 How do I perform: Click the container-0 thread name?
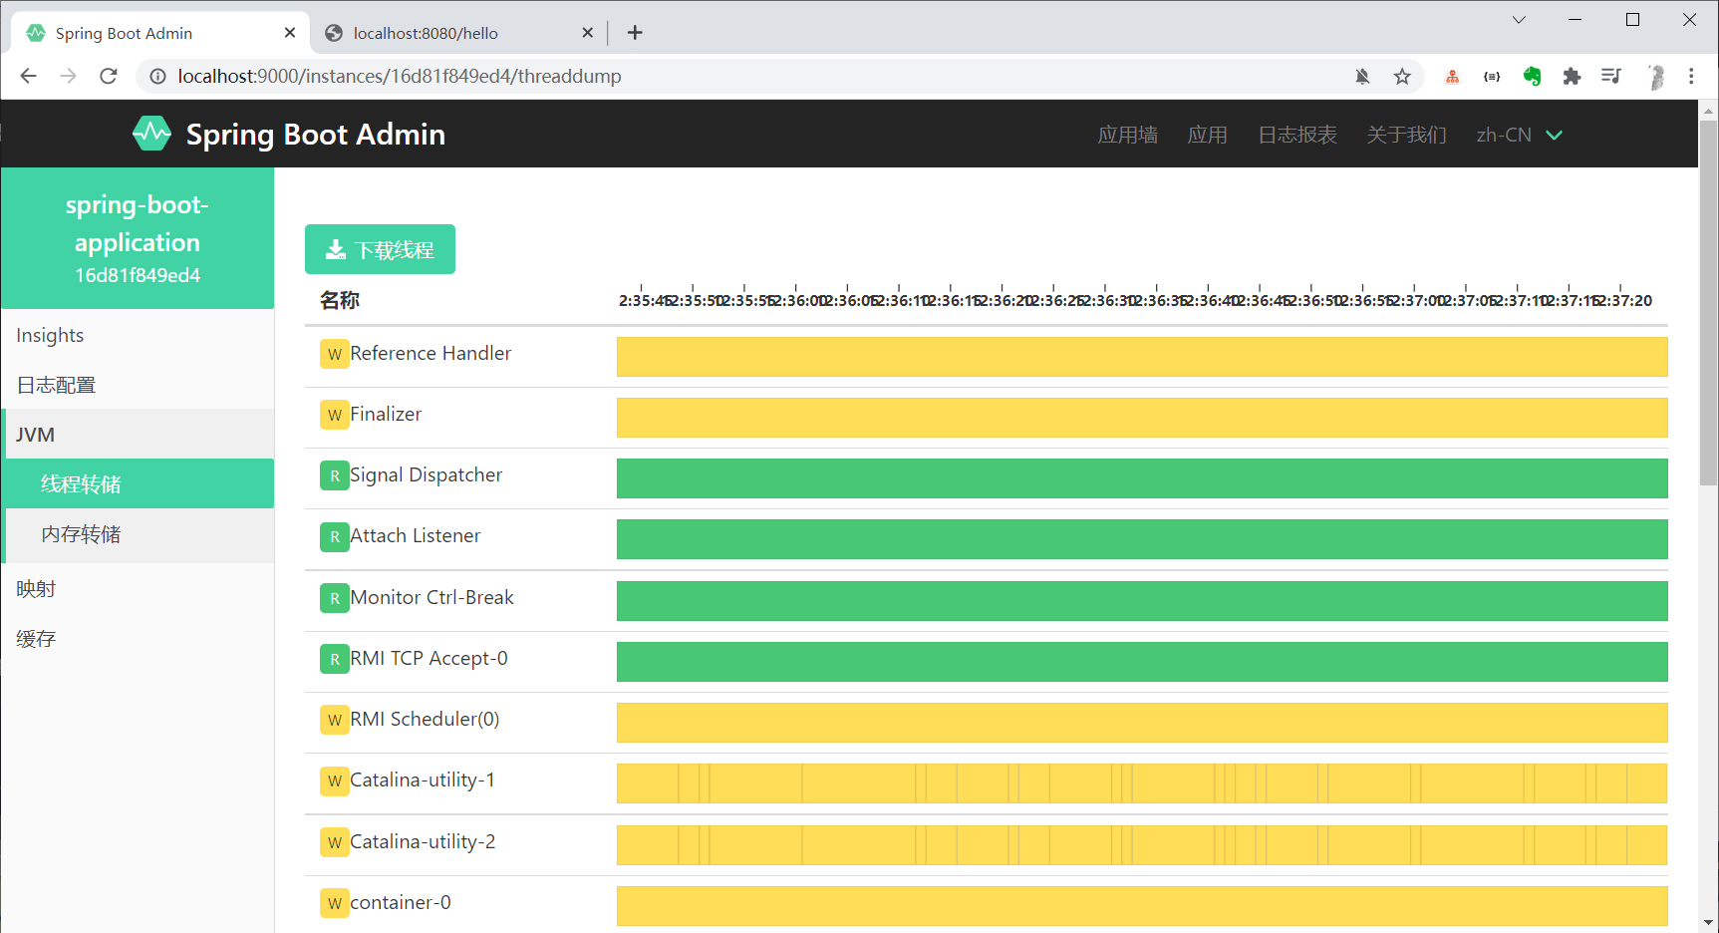(x=400, y=902)
